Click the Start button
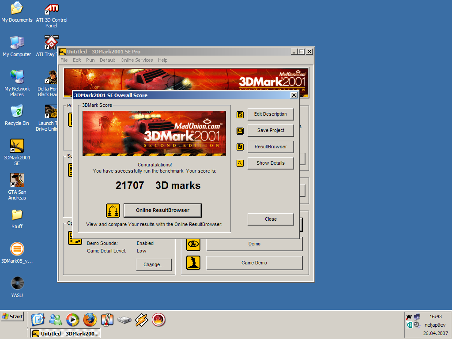 click(x=12, y=316)
